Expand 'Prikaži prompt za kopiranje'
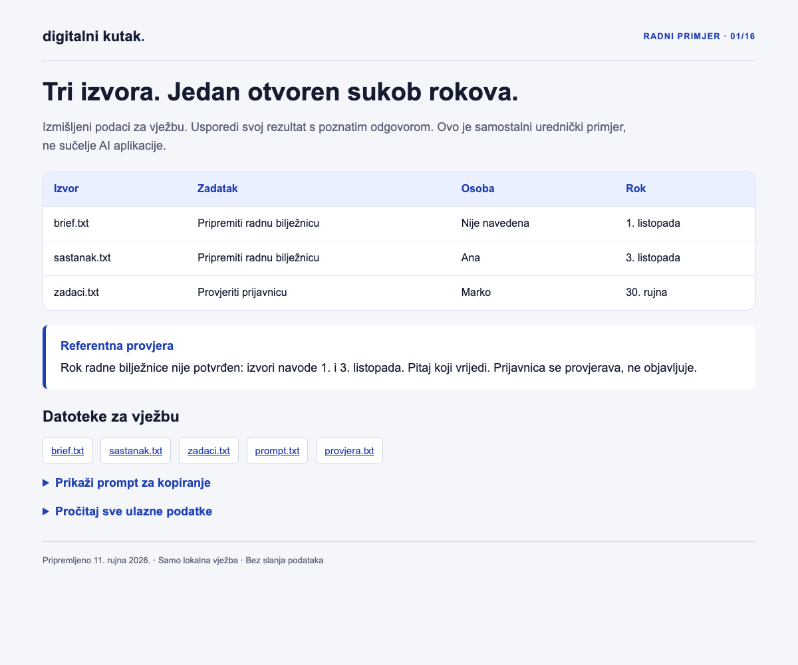The width and height of the screenshot is (798, 665). click(x=126, y=483)
